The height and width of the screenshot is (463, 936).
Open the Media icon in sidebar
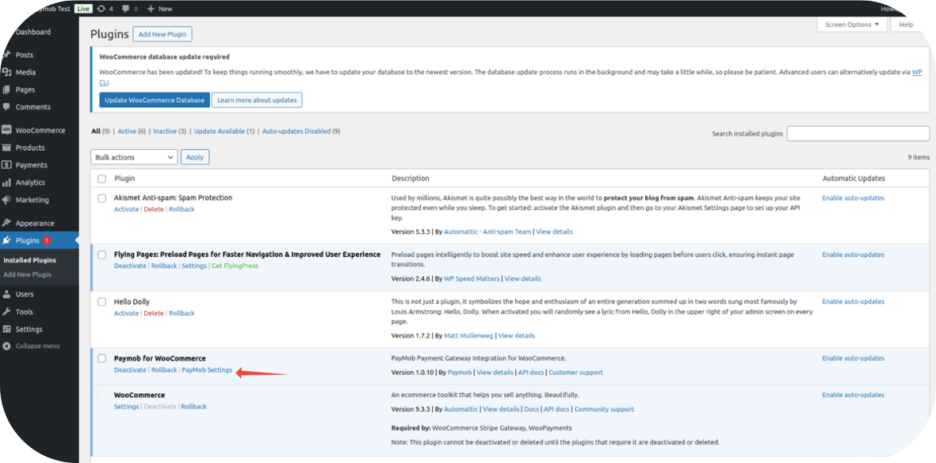7,72
